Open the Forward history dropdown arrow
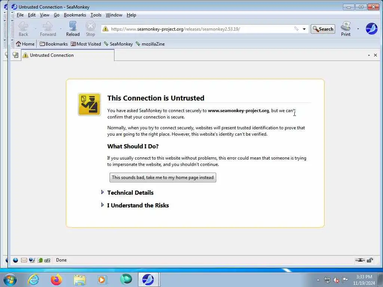Viewport: 383px width, 287px height. [x=61, y=29]
